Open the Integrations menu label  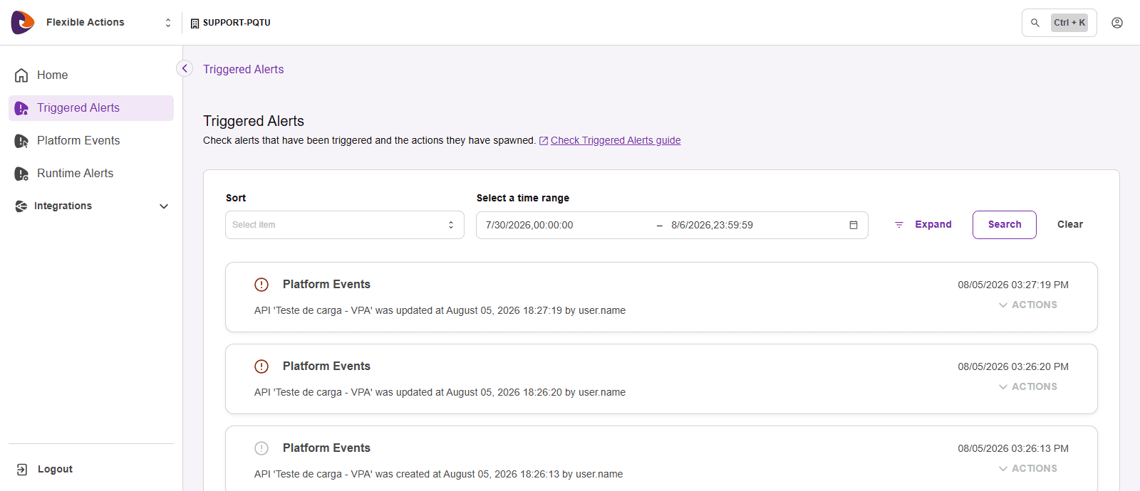tap(63, 206)
